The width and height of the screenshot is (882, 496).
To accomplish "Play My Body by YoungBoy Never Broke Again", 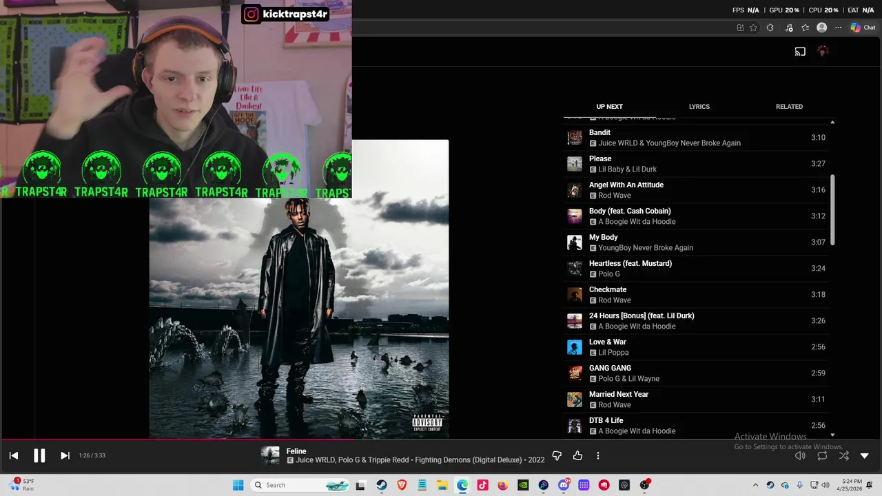I will pos(696,242).
